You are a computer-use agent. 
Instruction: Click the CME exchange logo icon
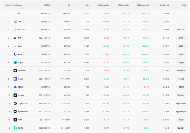pyautogui.click(x=15, y=22)
